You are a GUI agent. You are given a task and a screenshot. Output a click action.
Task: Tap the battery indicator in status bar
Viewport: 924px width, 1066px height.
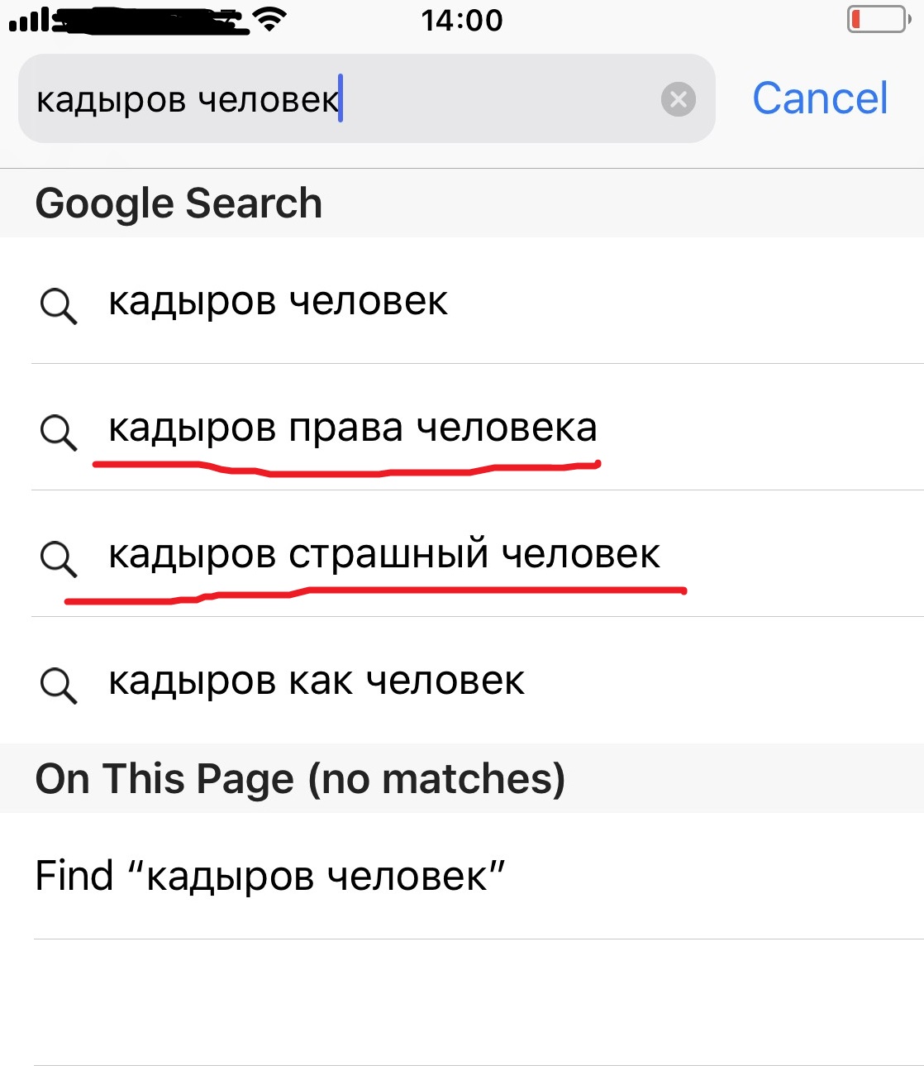click(878, 19)
